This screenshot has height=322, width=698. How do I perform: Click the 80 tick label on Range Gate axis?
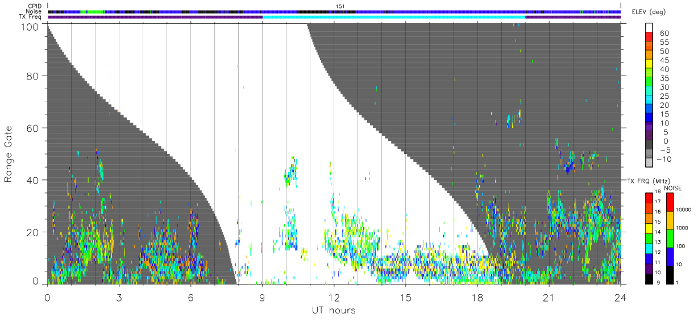[x=33, y=77]
